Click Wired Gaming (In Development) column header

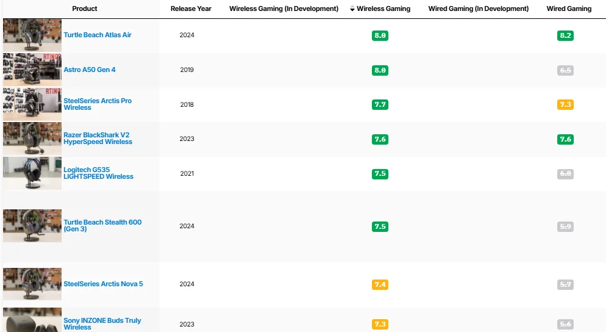tap(479, 9)
